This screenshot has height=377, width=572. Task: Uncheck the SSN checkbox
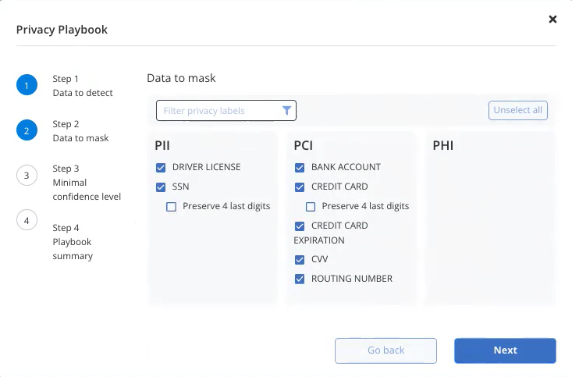[161, 187]
